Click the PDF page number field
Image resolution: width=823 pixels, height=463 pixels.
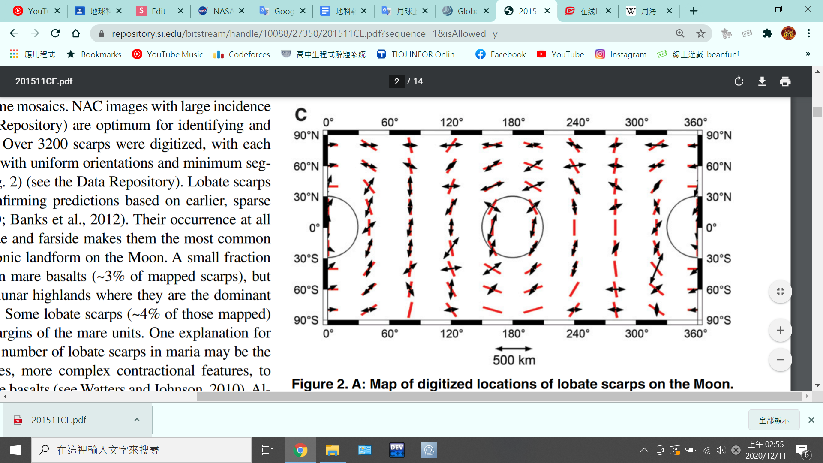396,81
